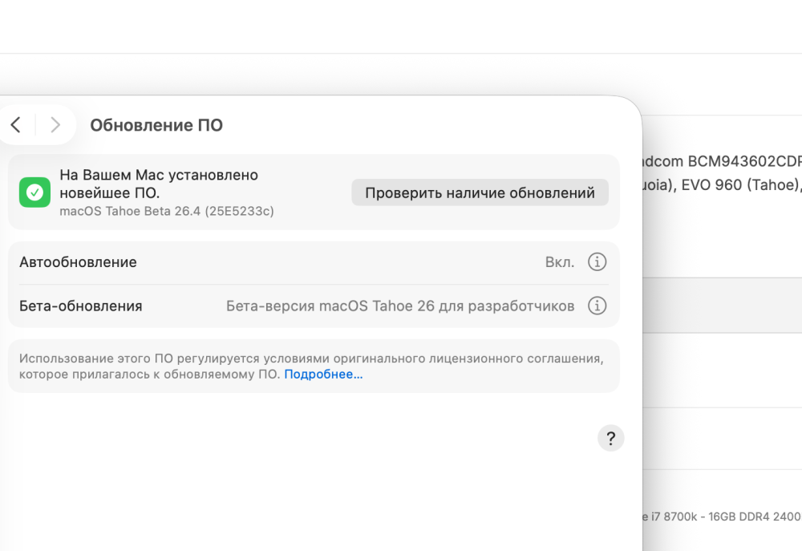The height and width of the screenshot is (551, 802).
Task: Open help with the question mark button
Action: [610, 438]
